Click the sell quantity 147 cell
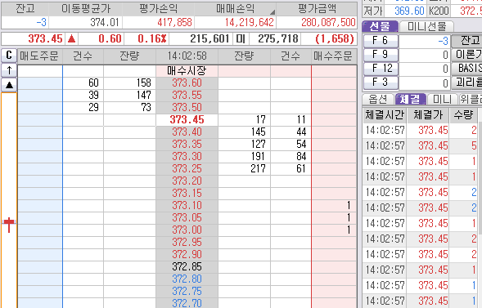The width and height of the screenshot is (482, 308). pos(129,95)
